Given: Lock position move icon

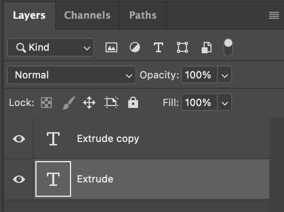Looking at the screenshot, I should [x=89, y=103].
